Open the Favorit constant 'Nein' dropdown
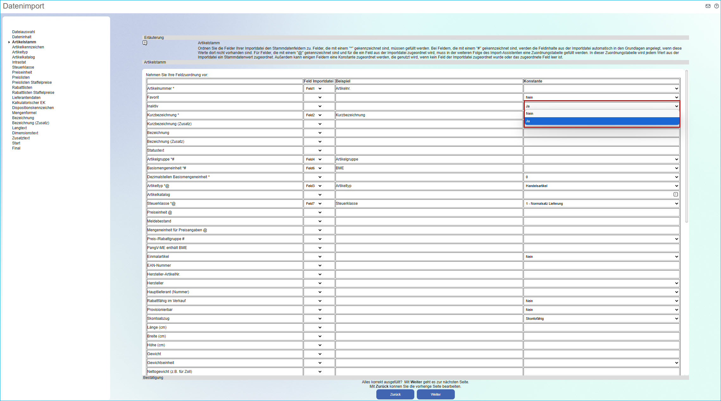The image size is (721, 401). [x=601, y=97]
